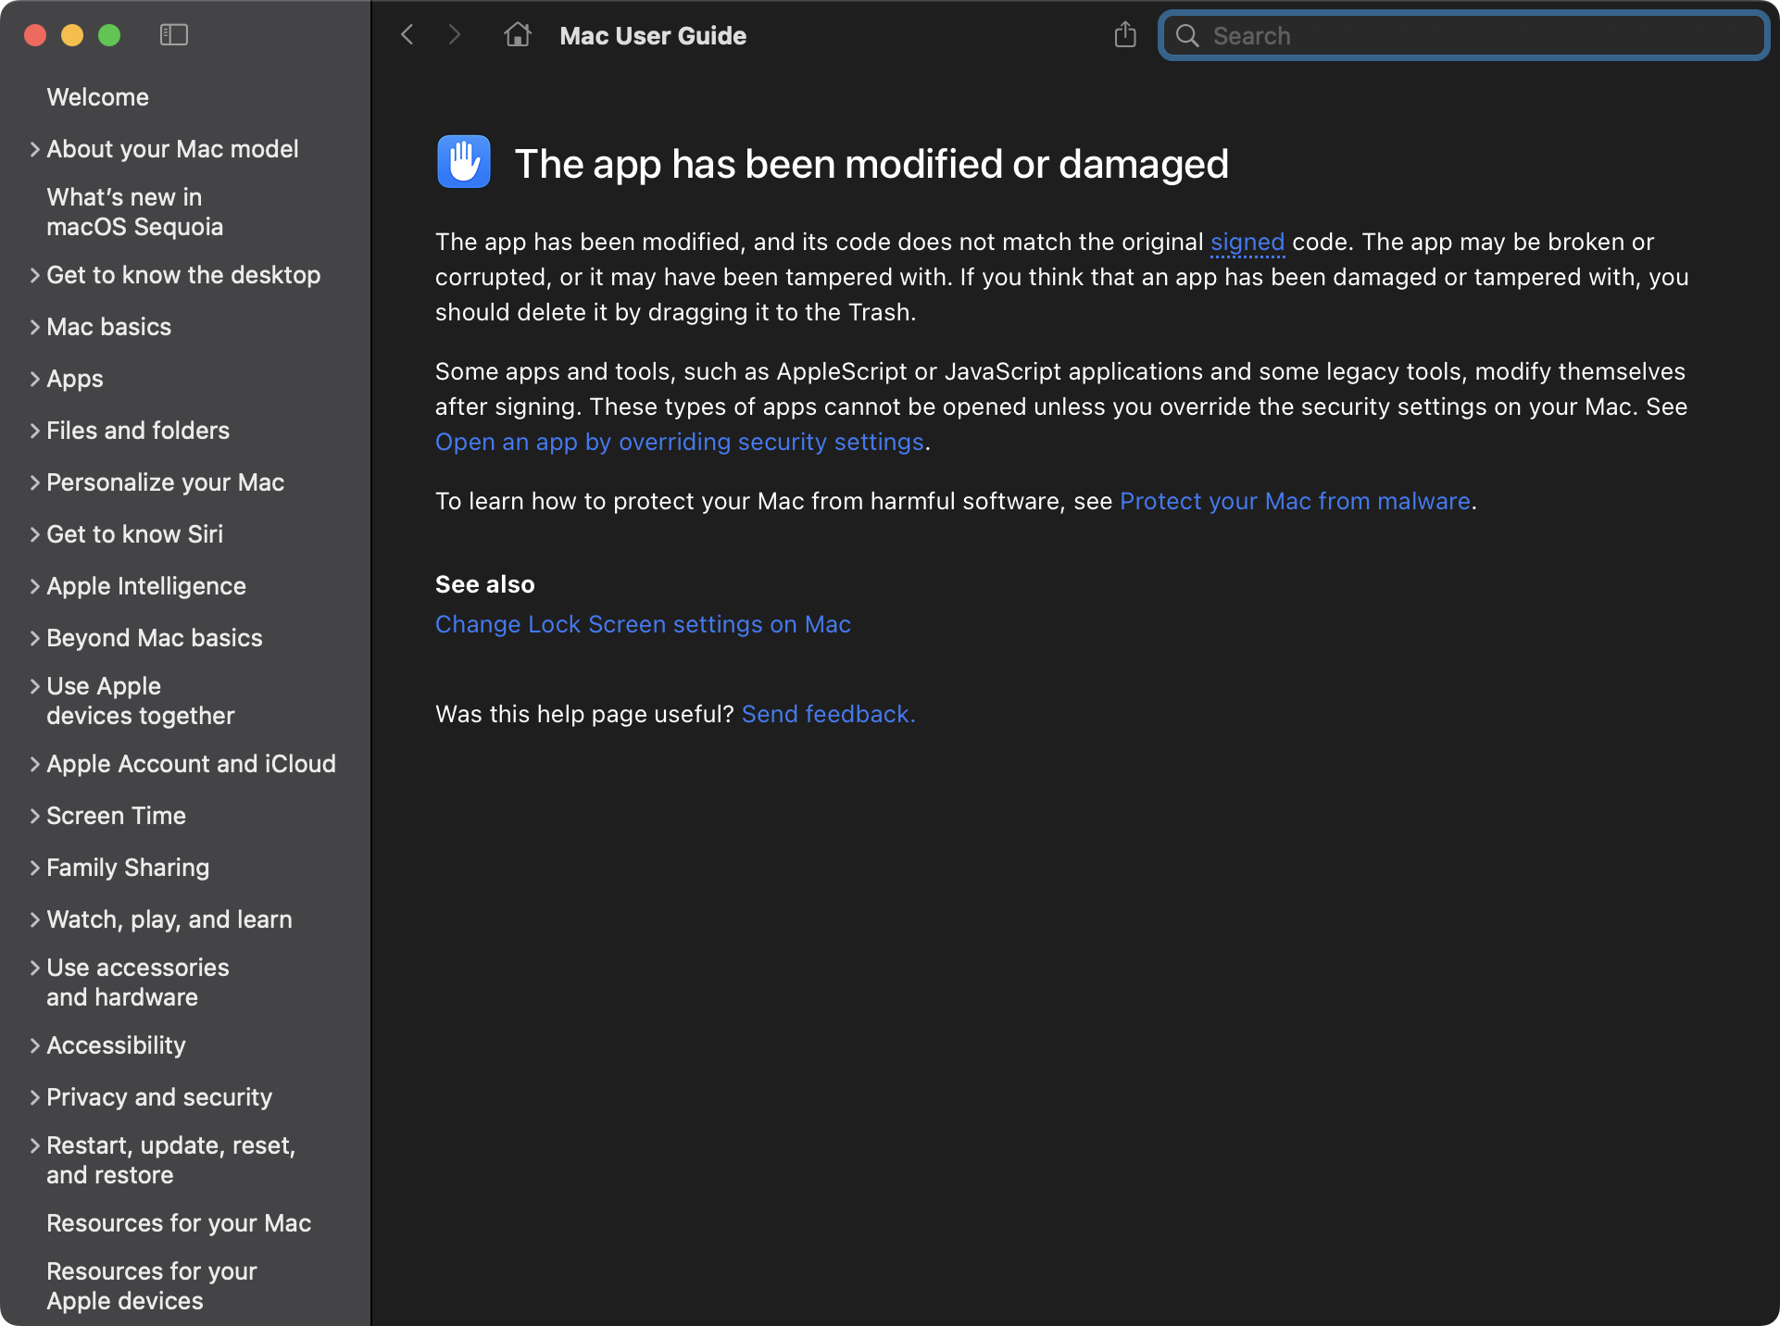
Task: Focus the Search input field
Action: click(x=1463, y=36)
